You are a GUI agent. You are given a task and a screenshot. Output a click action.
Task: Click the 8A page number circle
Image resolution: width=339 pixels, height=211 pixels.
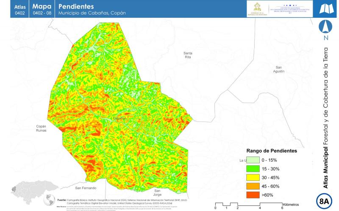(x=324, y=201)
